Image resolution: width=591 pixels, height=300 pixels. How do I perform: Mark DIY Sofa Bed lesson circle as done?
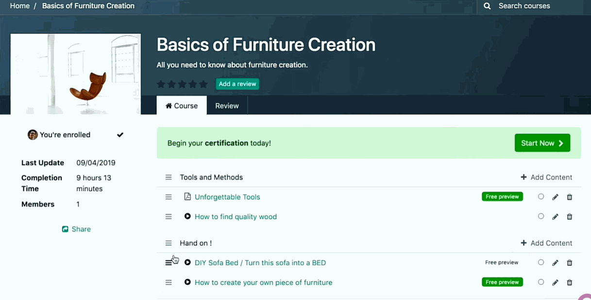tap(541, 263)
